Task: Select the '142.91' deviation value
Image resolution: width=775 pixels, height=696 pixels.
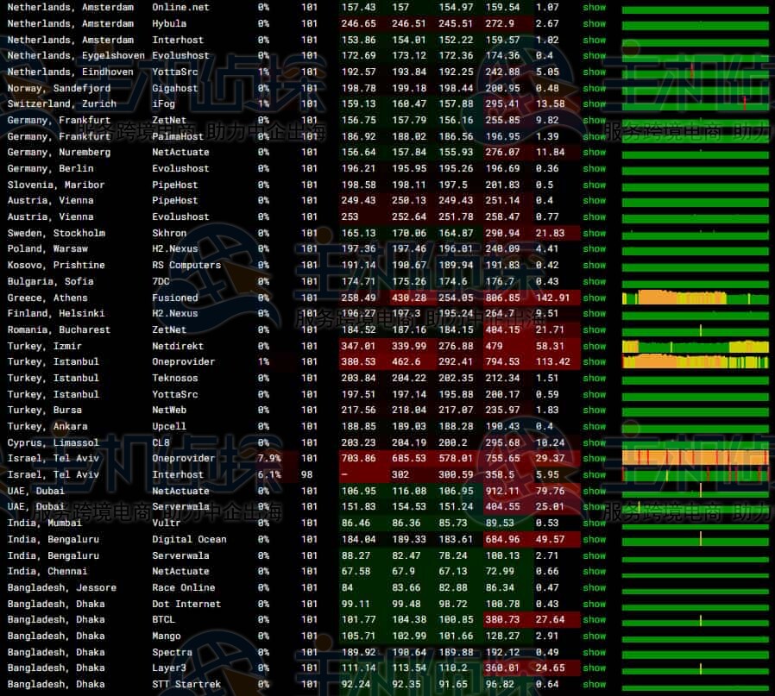Action: pos(552,298)
